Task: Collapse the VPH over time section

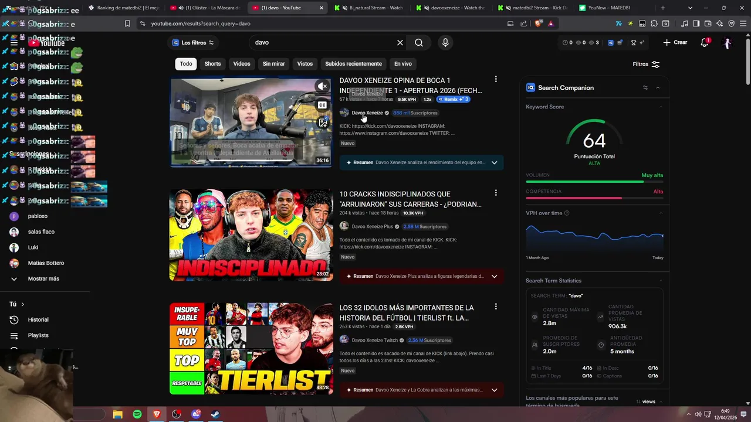Action: coord(661,213)
